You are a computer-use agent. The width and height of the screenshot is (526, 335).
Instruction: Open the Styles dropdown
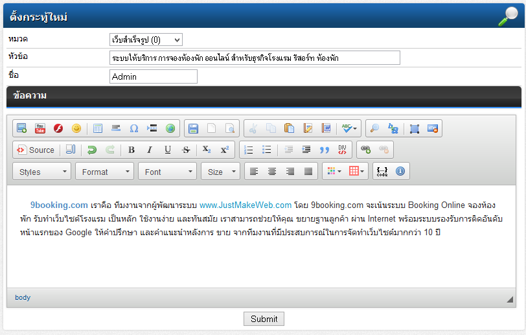coord(42,172)
